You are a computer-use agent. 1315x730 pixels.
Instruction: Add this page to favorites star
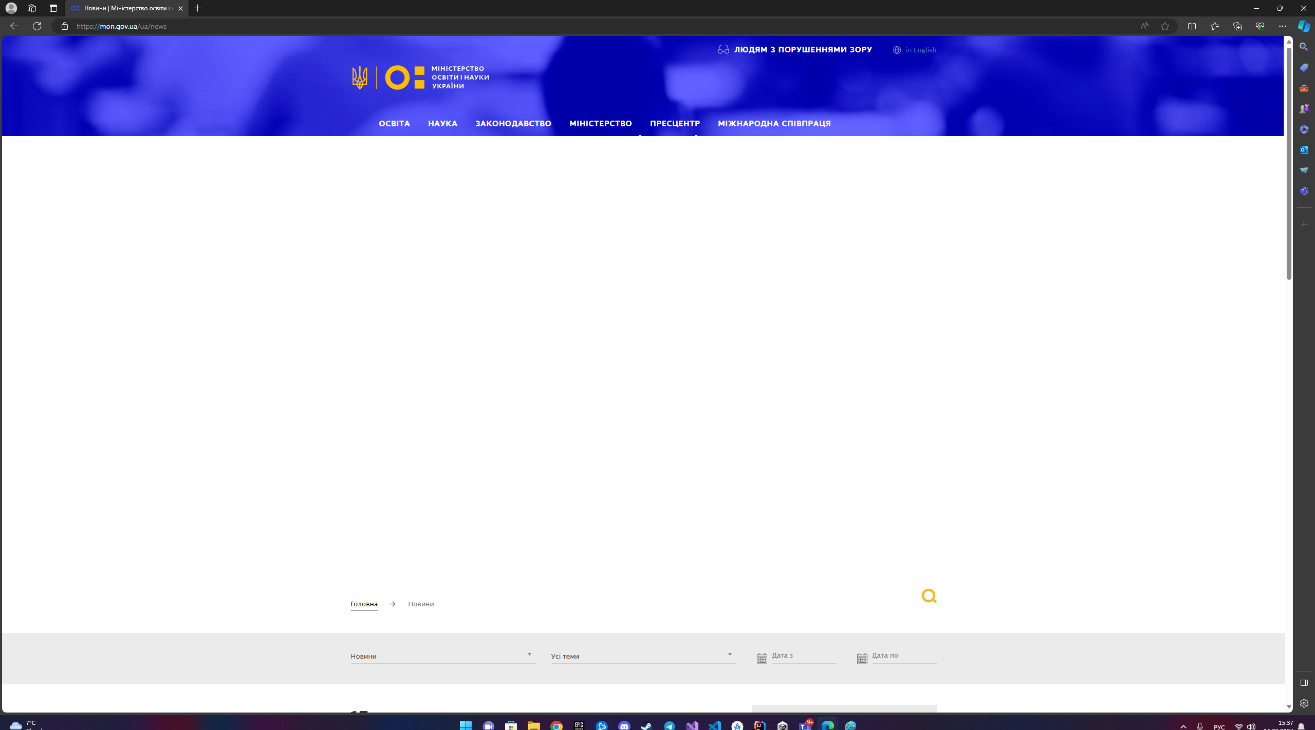[1165, 26]
